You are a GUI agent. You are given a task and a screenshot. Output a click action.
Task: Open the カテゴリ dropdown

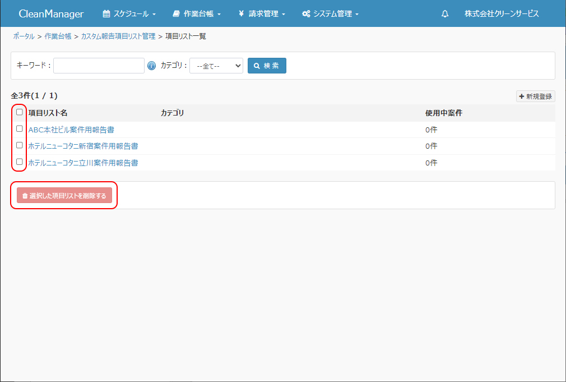216,66
